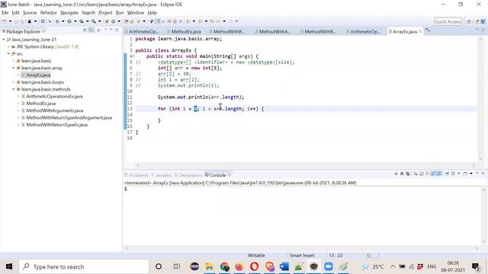Image resolution: width=488 pixels, height=274 pixels.
Task: Click the taskbar search box
Action: pos(84,266)
